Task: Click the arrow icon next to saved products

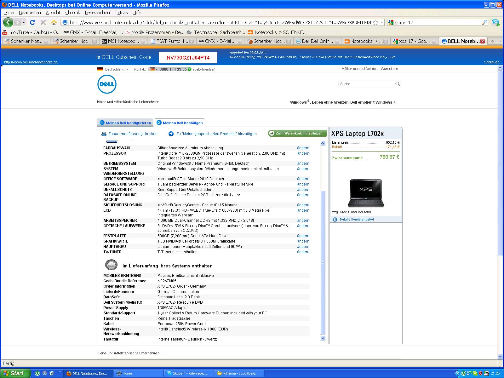Action: click(x=171, y=134)
